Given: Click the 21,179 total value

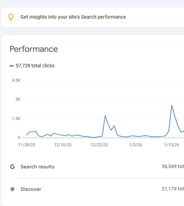Looking at the screenshot, I should [x=173, y=189].
